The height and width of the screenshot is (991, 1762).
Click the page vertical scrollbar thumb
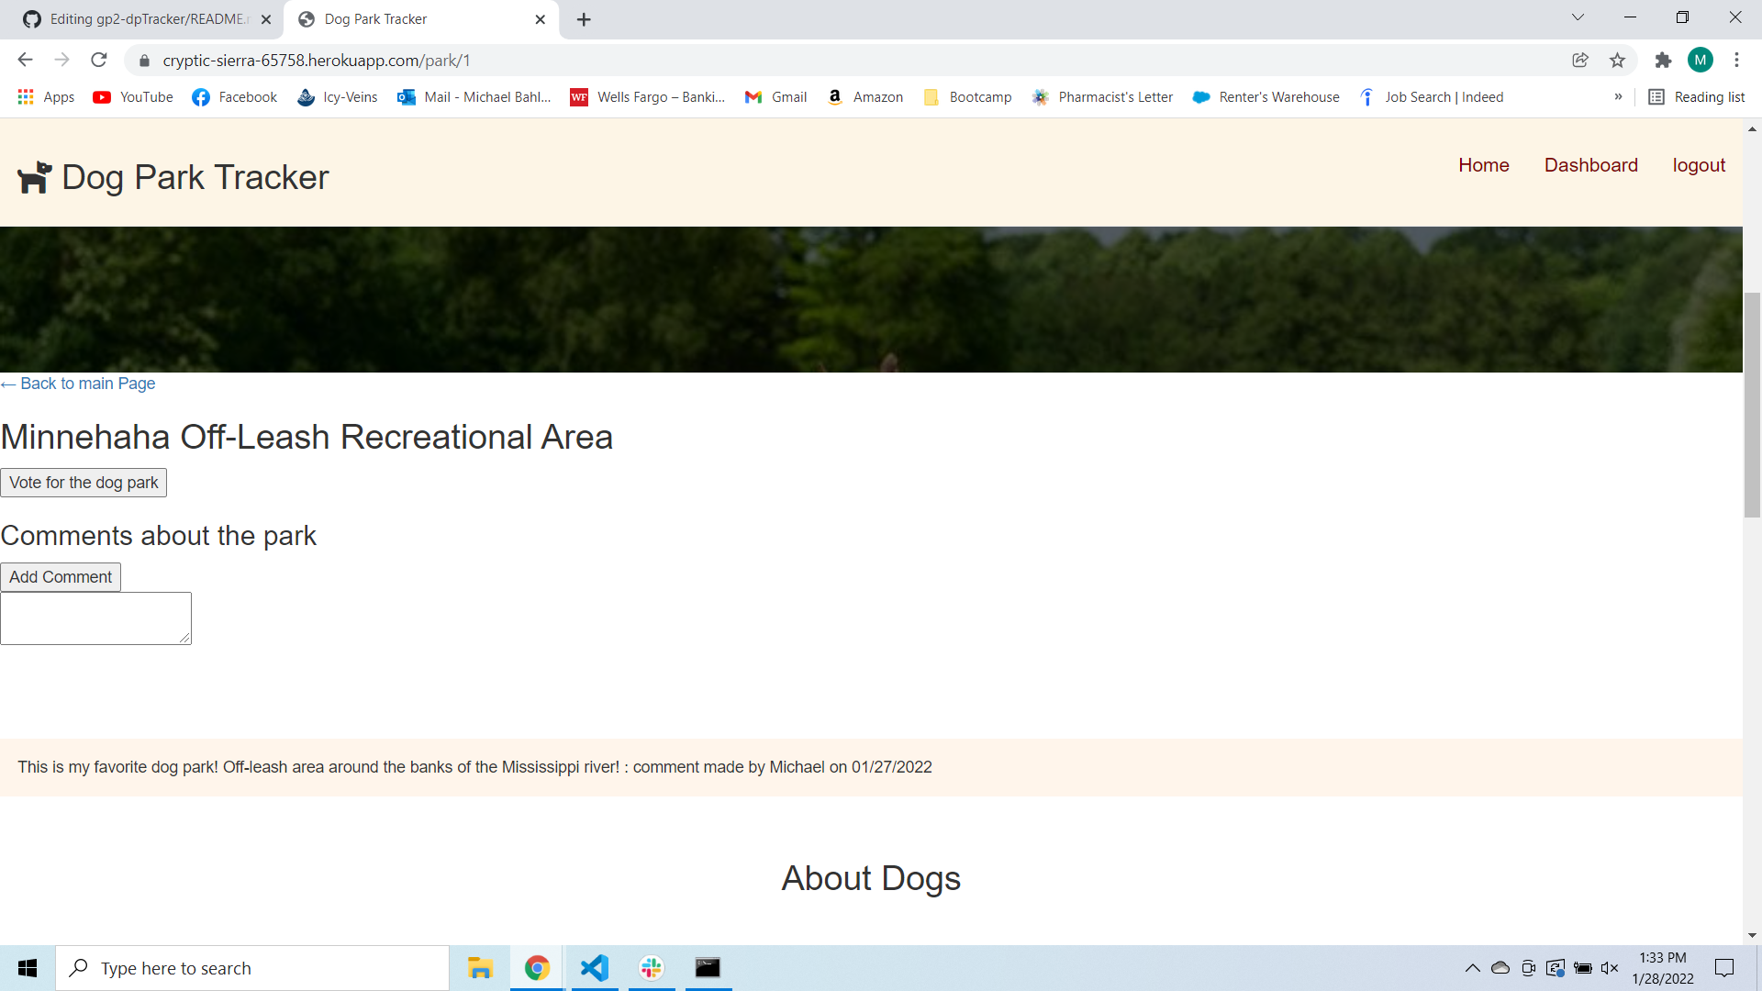[1752, 404]
